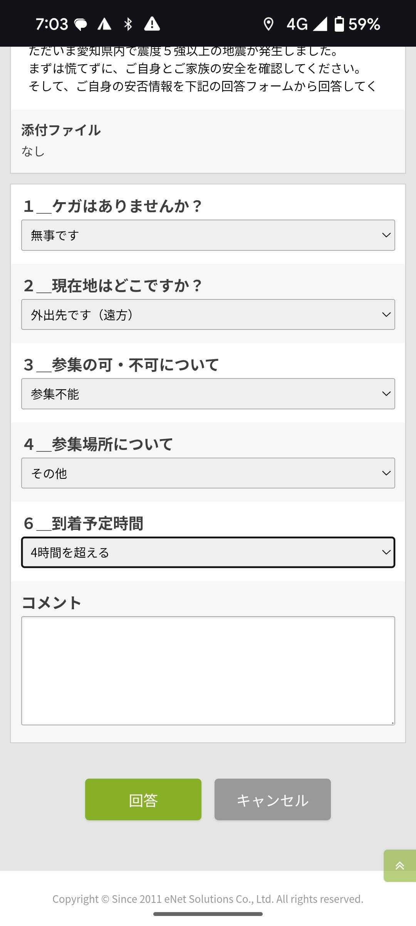Tap the battery icon in status bar

click(x=339, y=24)
